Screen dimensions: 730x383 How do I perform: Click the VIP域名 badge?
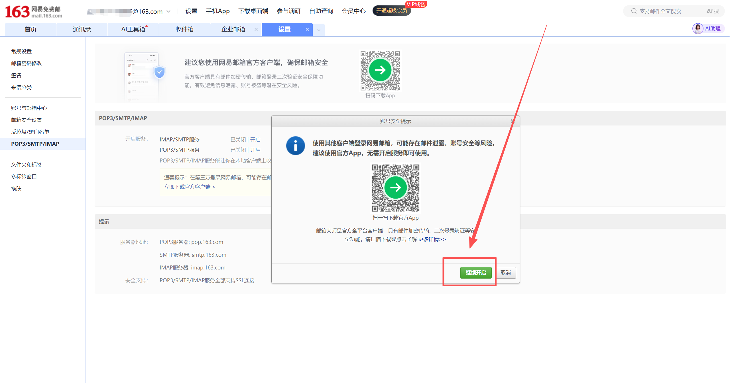[x=416, y=4]
